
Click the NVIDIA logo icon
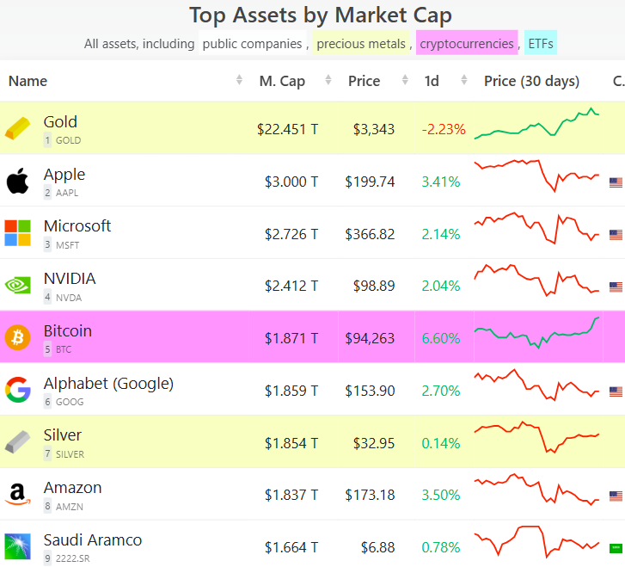point(17,286)
